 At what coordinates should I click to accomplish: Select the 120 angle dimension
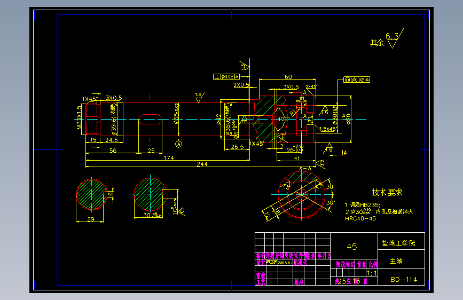click(x=282, y=119)
